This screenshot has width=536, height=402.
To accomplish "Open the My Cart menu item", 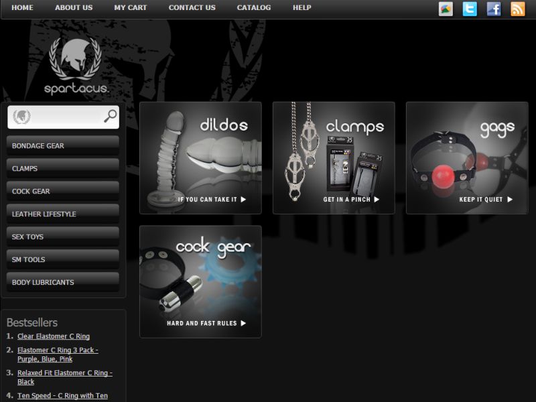I will 130,8.
